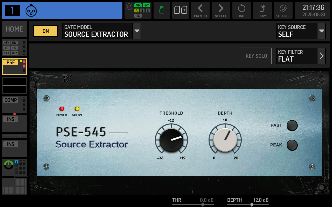
Task: Open the GATE MODEL dropdown
Action: point(101,31)
